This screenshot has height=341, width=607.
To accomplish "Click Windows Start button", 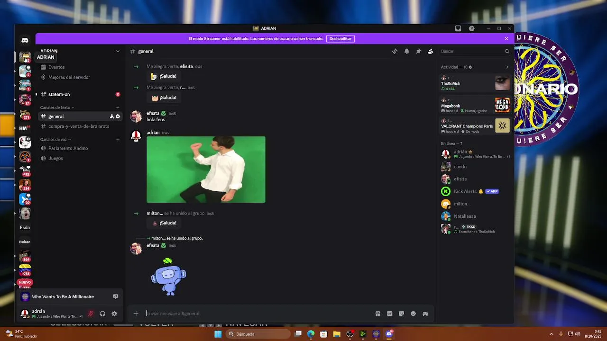I will 218,334.
